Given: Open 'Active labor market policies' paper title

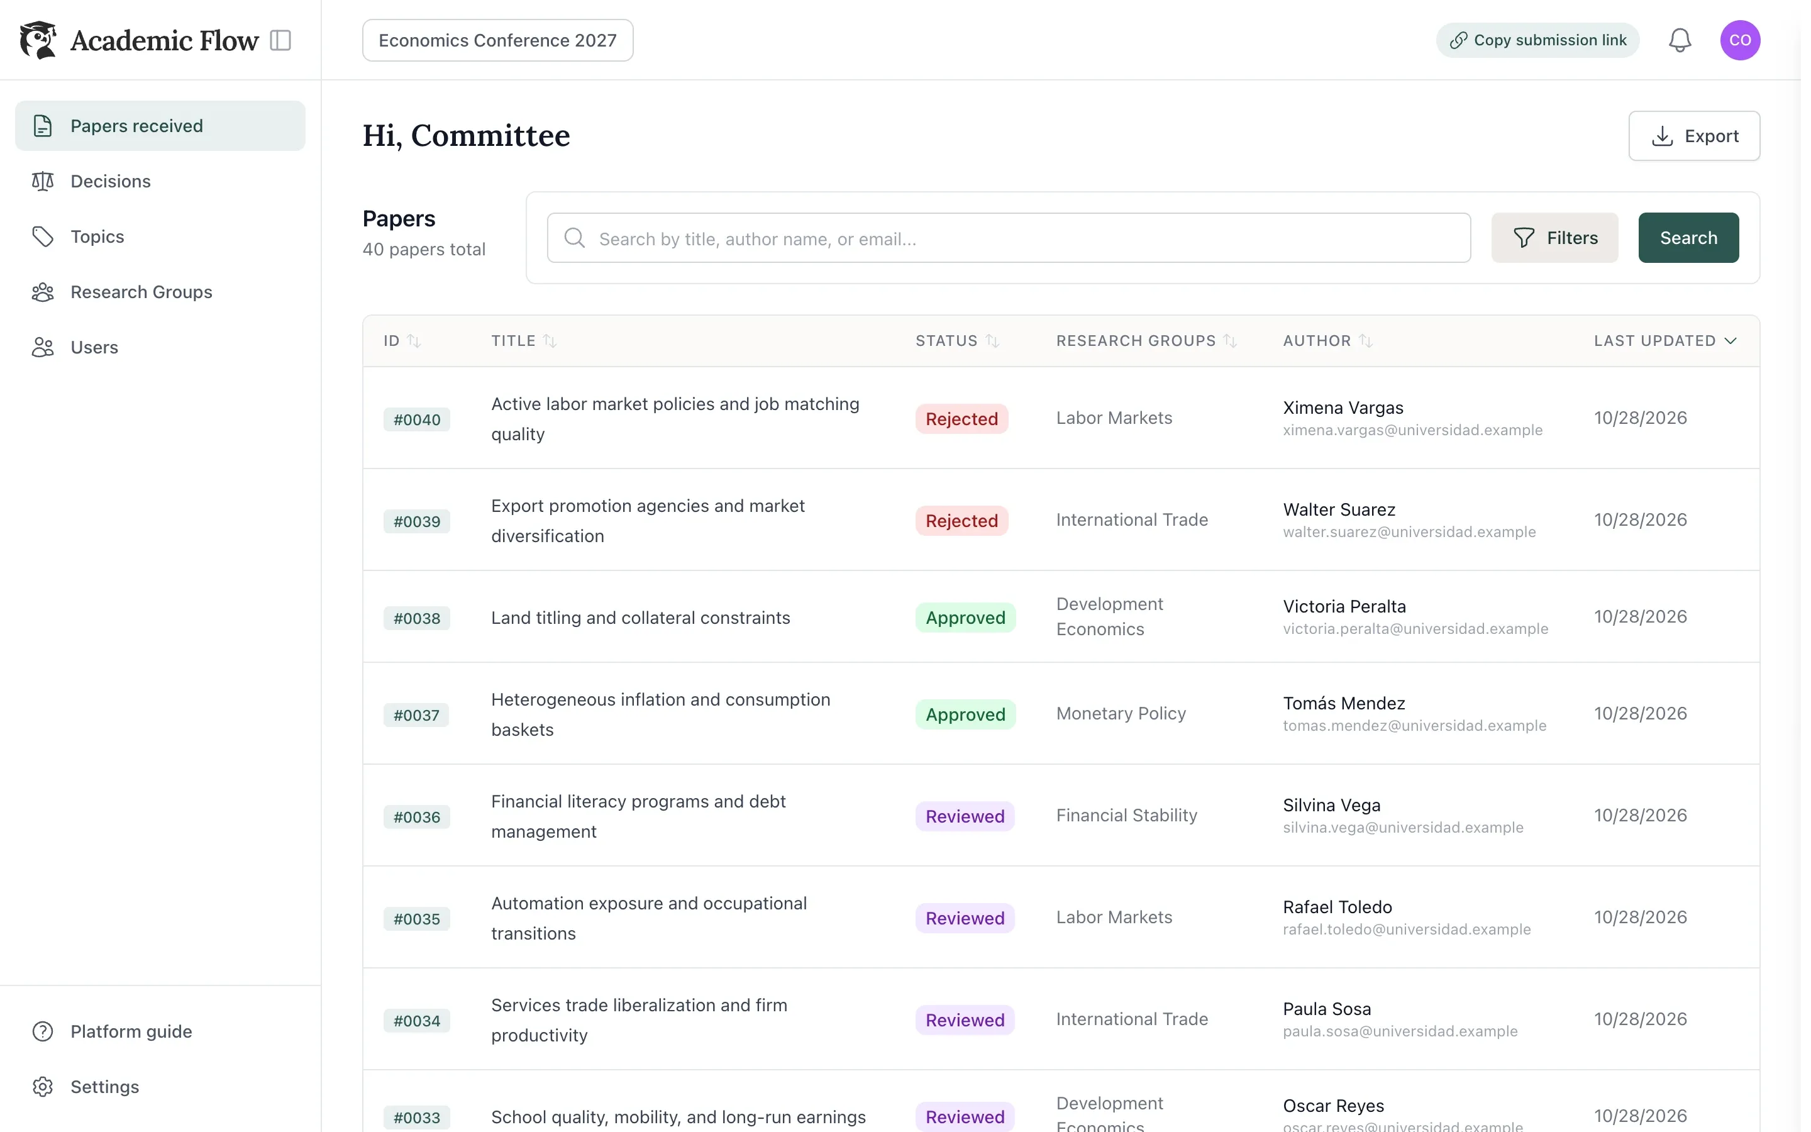Looking at the screenshot, I should coord(675,419).
